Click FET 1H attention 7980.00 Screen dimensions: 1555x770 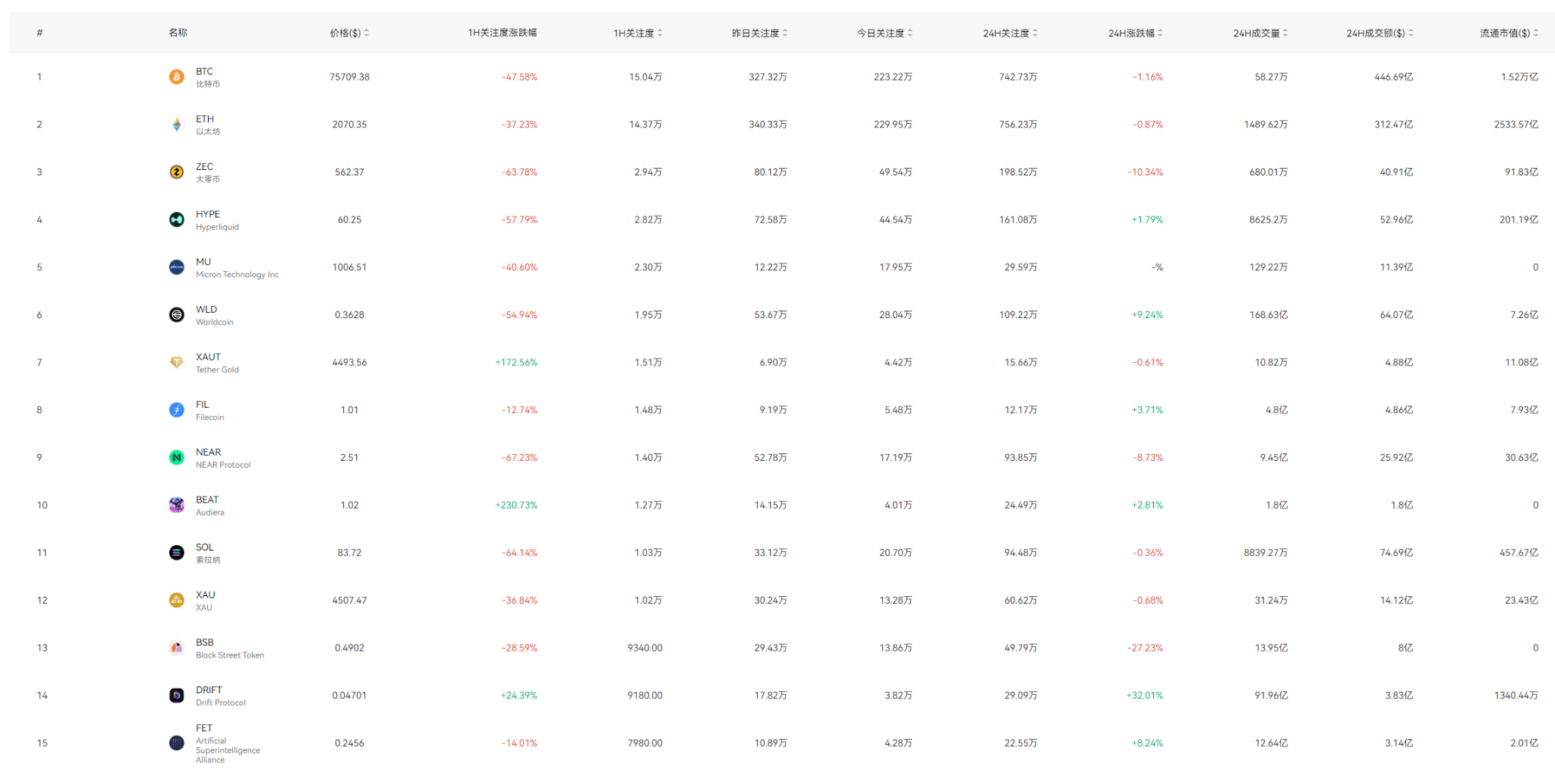[x=645, y=743]
